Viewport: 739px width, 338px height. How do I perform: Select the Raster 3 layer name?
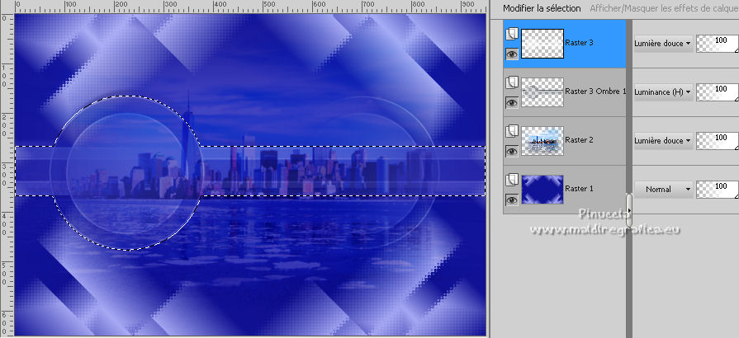click(579, 42)
